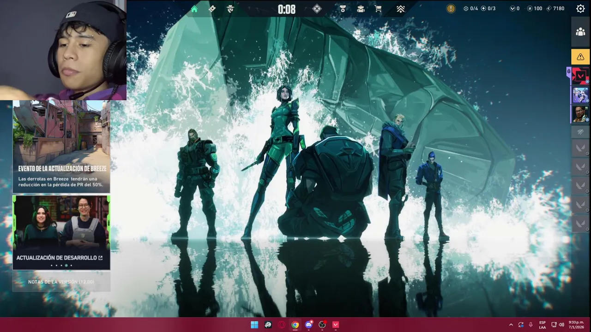Open the OBS Studio taskbar icon
591x332 pixels.
322,325
